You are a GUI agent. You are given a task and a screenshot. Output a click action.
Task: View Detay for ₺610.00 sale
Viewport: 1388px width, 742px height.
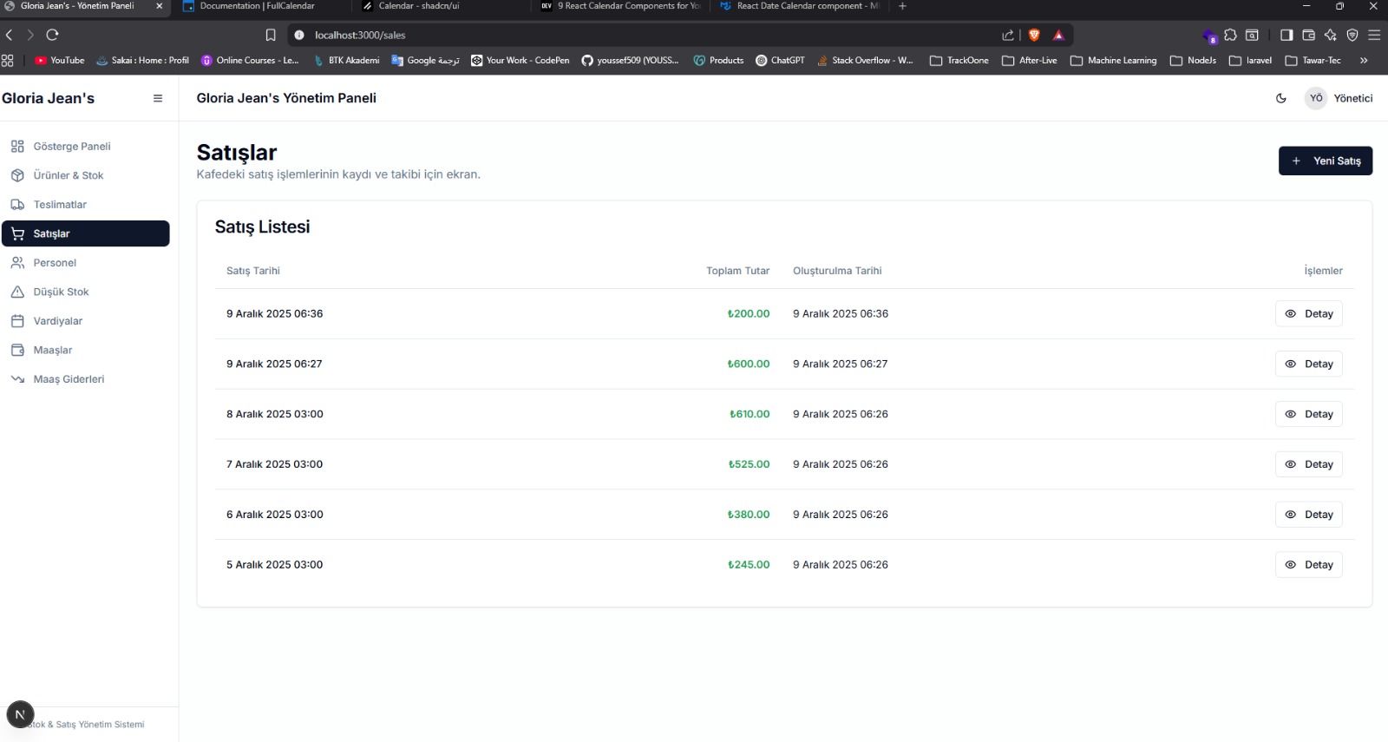tap(1308, 414)
